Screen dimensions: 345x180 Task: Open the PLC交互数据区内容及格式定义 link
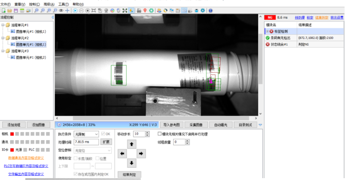point(26,166)
